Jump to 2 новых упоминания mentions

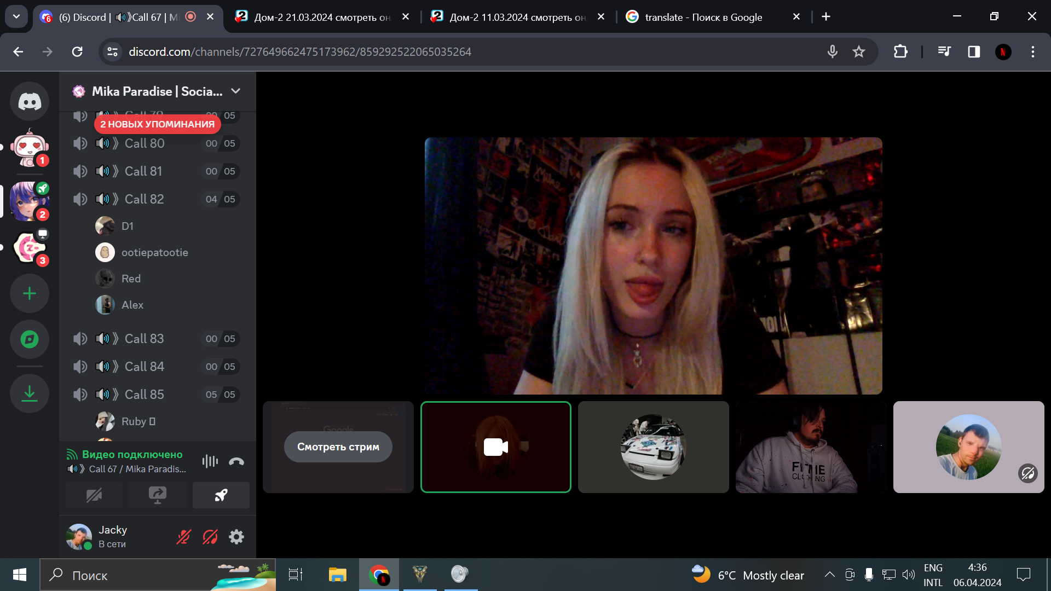click(157, 124)
